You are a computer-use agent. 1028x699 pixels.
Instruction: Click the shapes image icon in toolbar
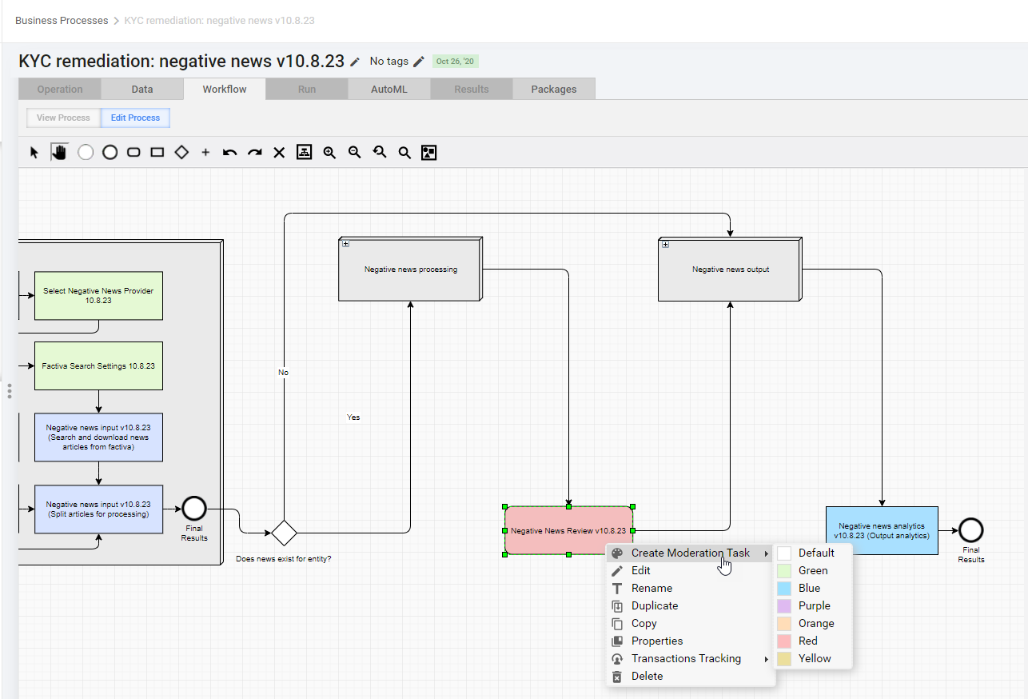429,152
